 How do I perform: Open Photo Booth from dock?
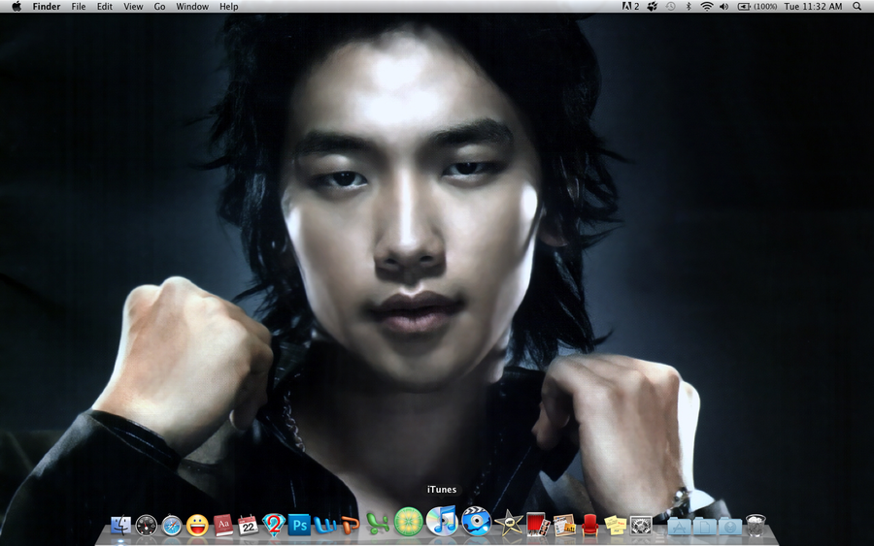tap(539, 526)
